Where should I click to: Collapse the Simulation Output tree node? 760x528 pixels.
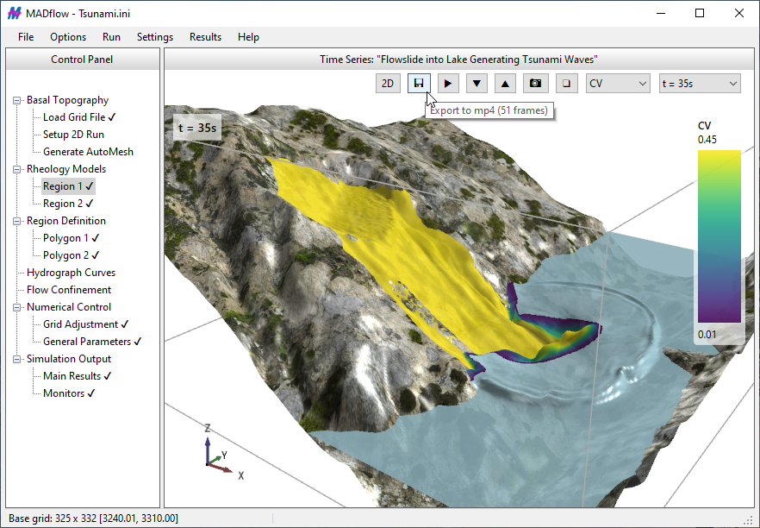pyautogui.click(x=16, y=359)
